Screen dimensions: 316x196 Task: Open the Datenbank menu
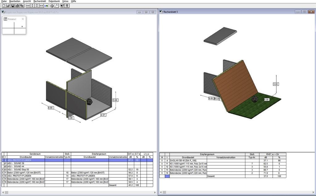coord(54,1)
